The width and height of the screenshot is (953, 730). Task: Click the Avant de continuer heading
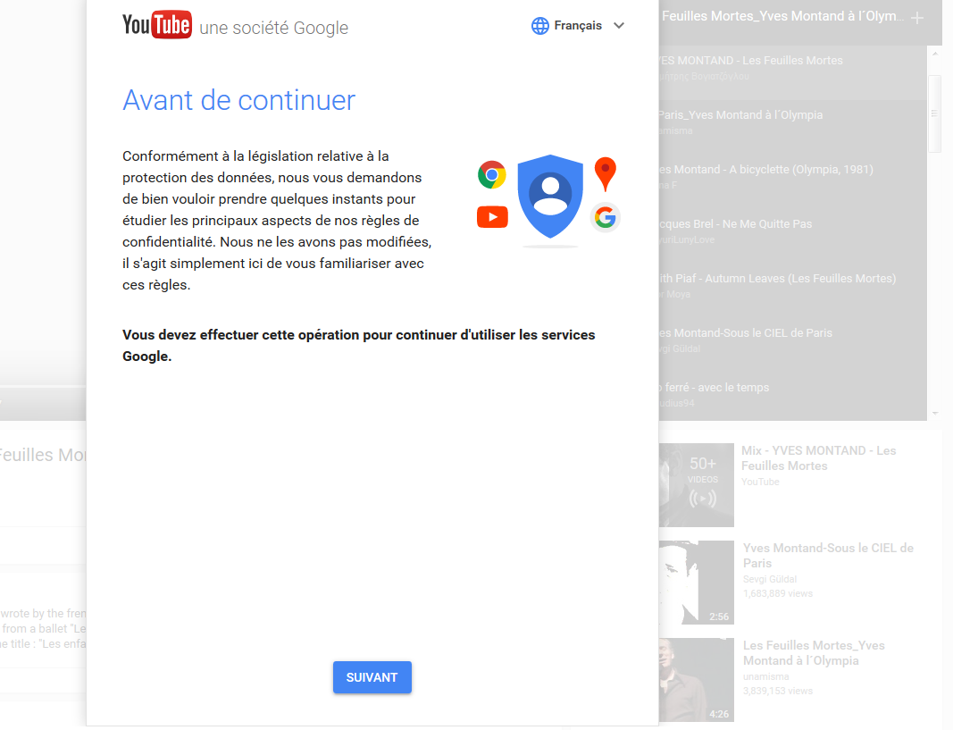pyautogui.click(x=238, y=100)
